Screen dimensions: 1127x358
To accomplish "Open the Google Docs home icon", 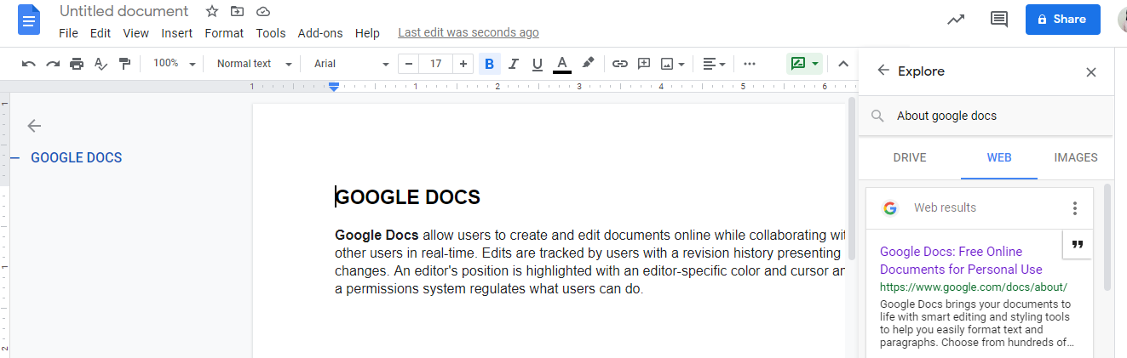I will 29,21.
